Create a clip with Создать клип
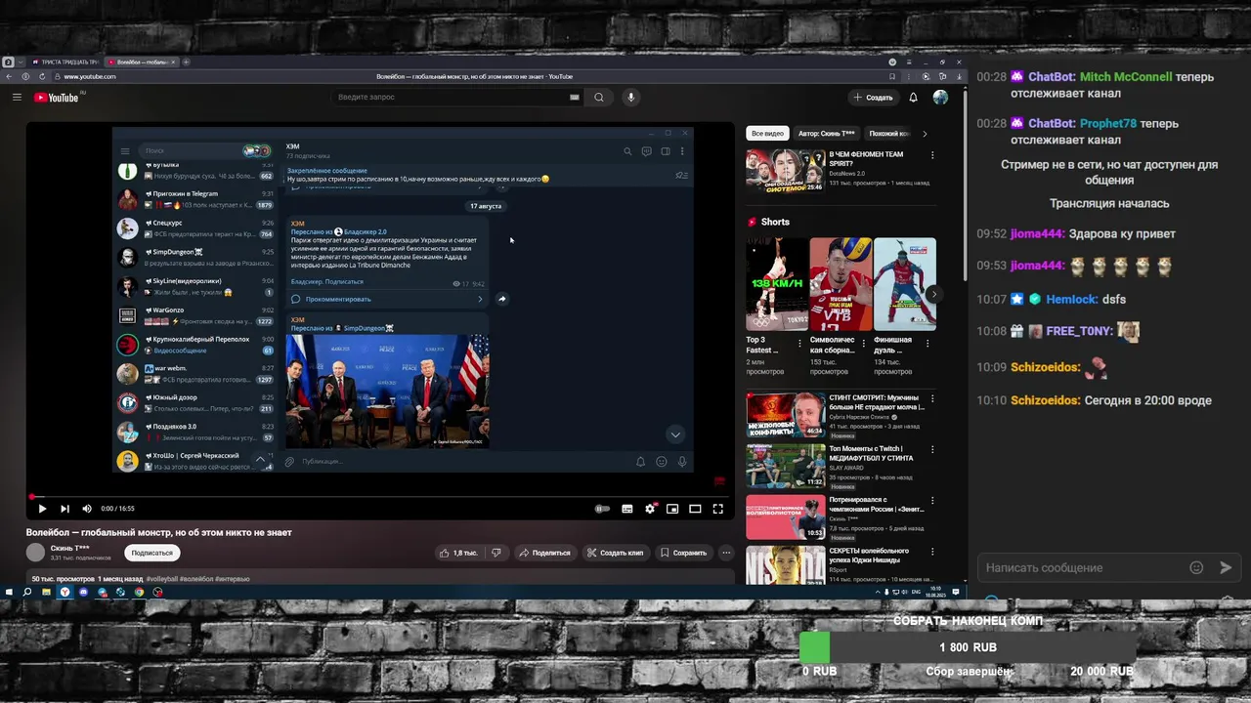This screenshot has width=1251, height=703. pos(615,553)
